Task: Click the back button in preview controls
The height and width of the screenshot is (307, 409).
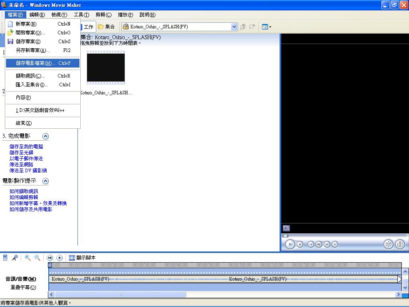Action: point(311,244)
